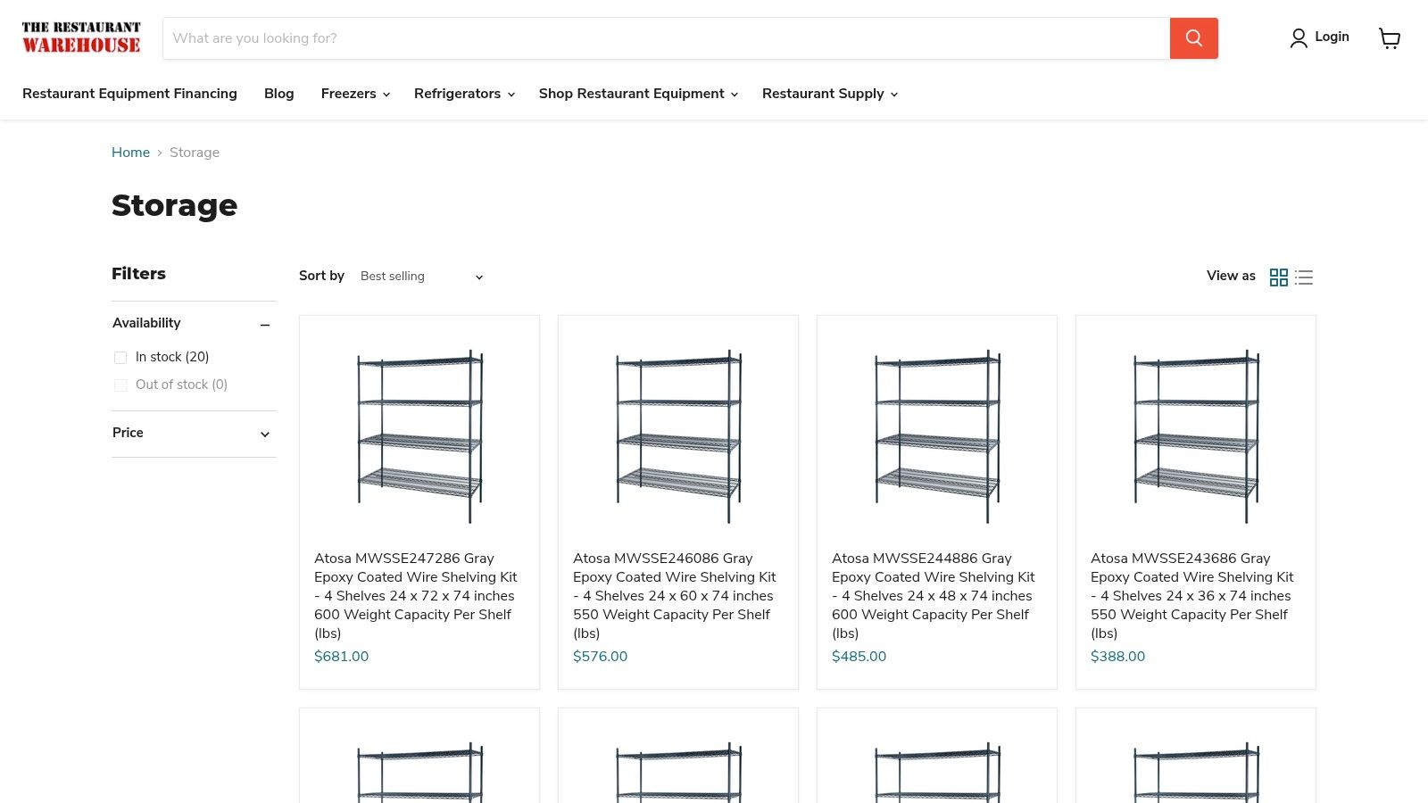Image resolution: width=1428 pixels, height=803 pixels.
Task: Open the Best selling sort dropdown
Action: click(x=422, y=277)
